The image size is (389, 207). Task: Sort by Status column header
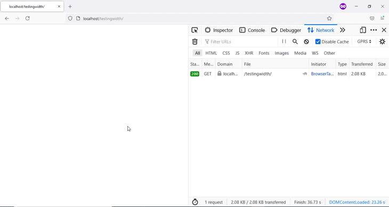click(x=195, y=64)
